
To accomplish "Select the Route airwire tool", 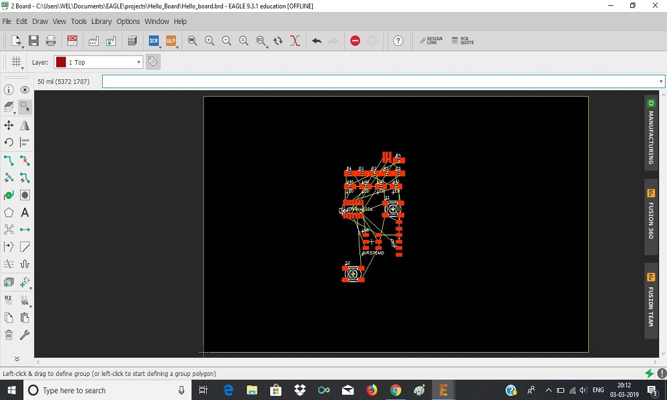I will click(x=9, y=161).
